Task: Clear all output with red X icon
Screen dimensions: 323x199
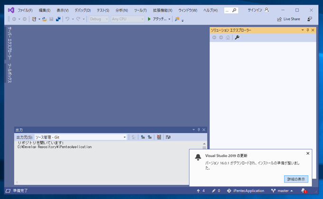Action: (159, 137)
